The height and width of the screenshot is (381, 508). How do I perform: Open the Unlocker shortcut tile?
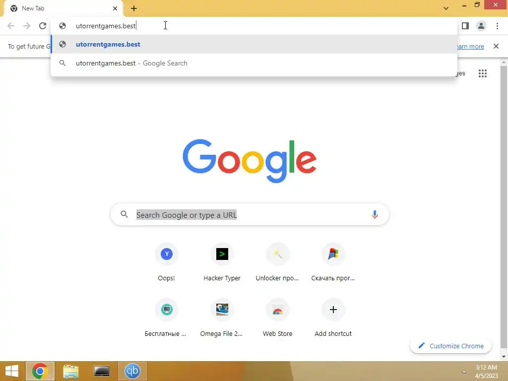click(x=277, y=262)
